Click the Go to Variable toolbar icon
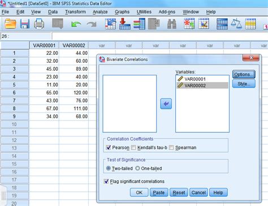The width and height of the screenshot is (268, 206). pyautogui.click(x=125, y=24)
